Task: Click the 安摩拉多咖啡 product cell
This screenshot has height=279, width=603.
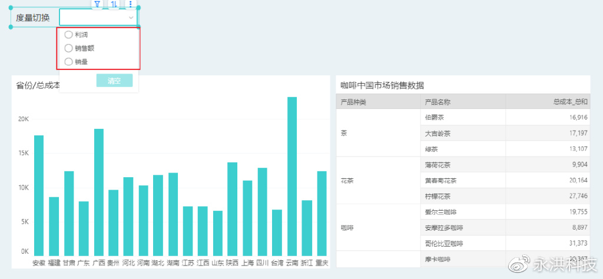Action: pyautogui.click(x=463, y=228)
